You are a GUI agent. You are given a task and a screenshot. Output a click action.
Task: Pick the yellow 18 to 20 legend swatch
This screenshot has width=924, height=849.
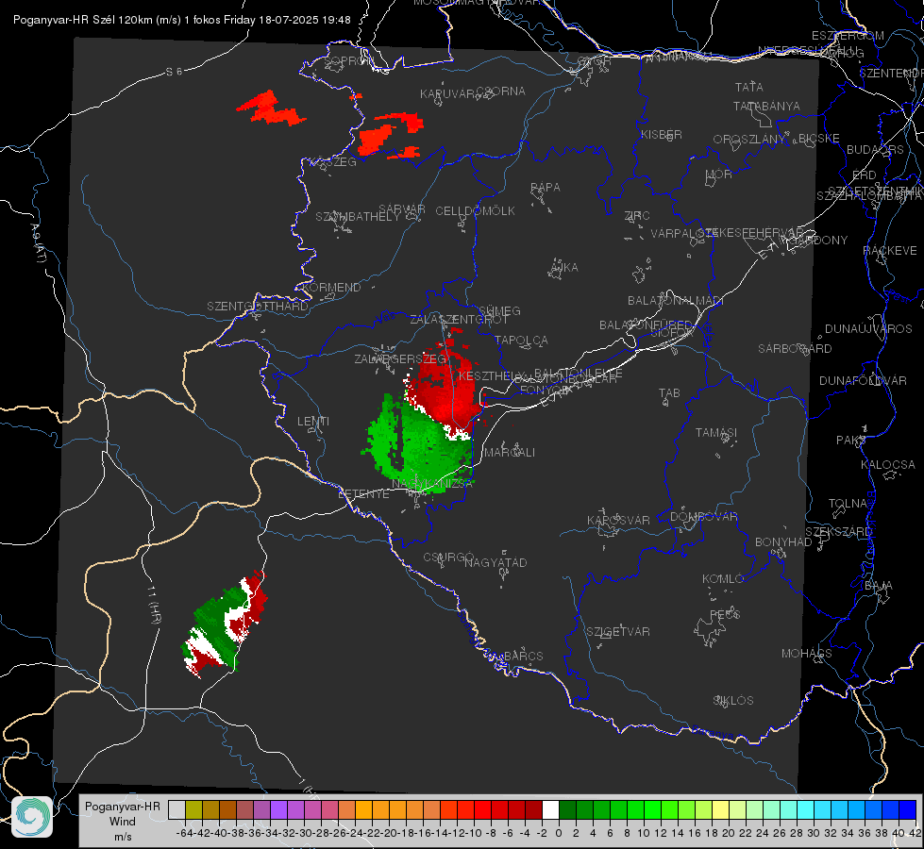720,809
